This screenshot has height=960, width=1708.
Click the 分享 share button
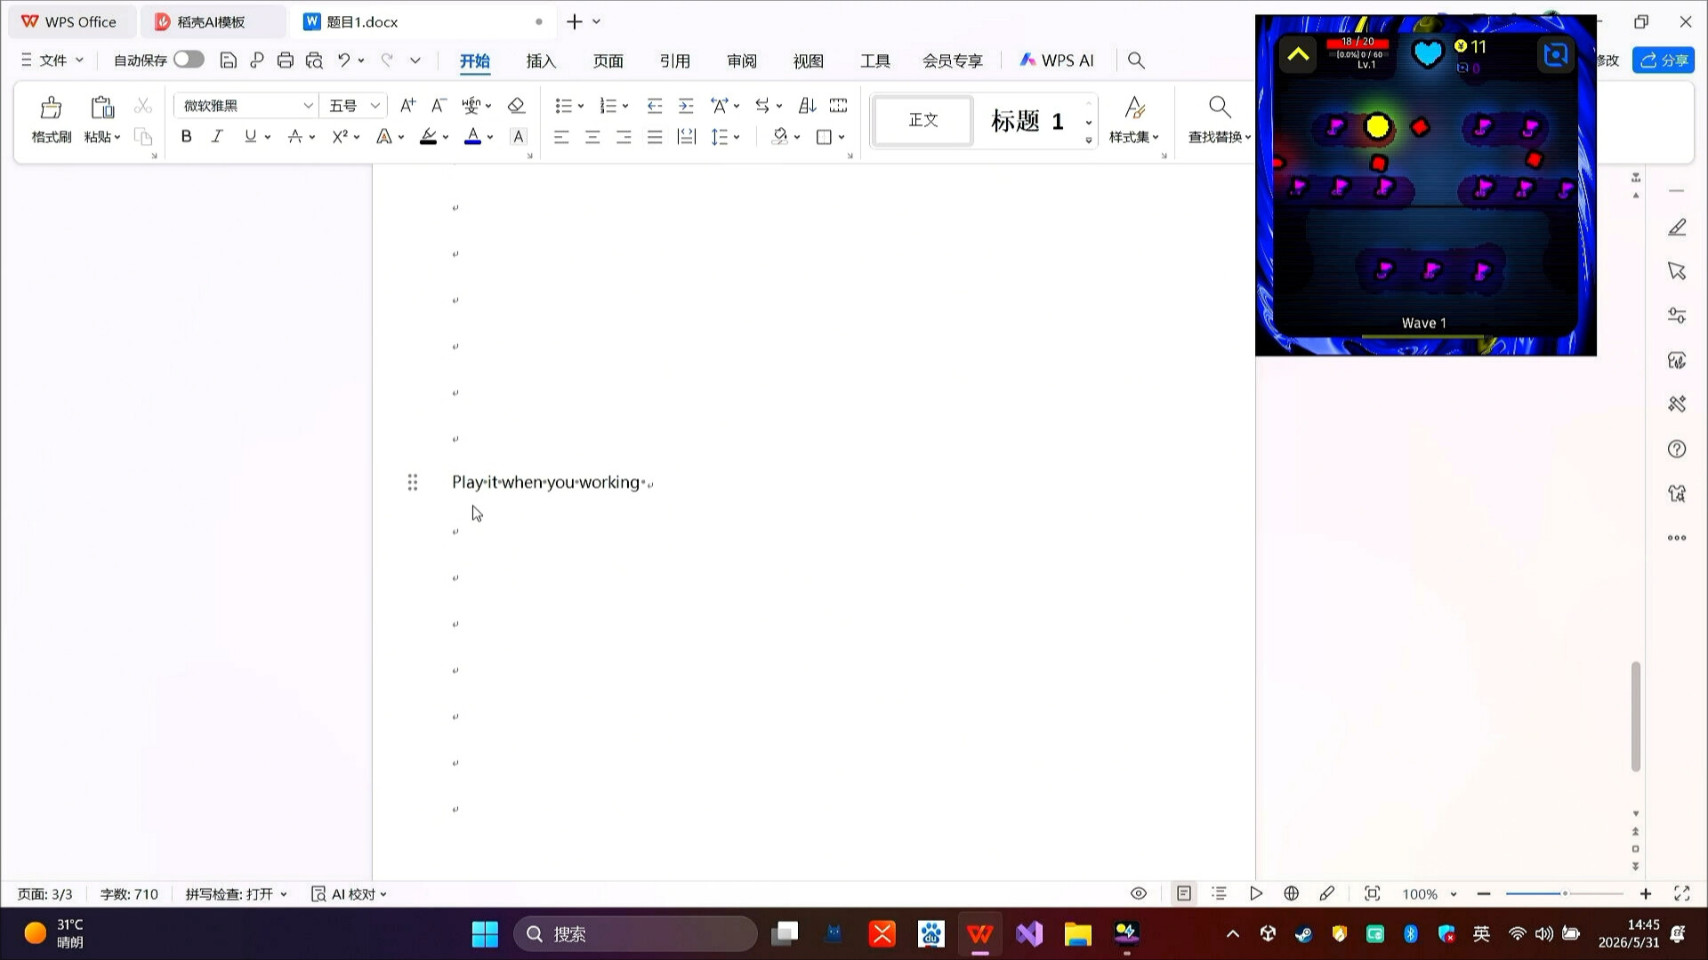click(x=1664, y=60)
